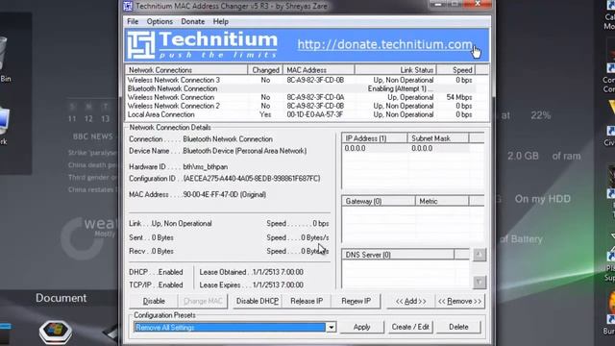Image resolution: width=615 pixels, height=346 pixels.
Task: Click the Gateway (0) column header
Action: [379, 201]
